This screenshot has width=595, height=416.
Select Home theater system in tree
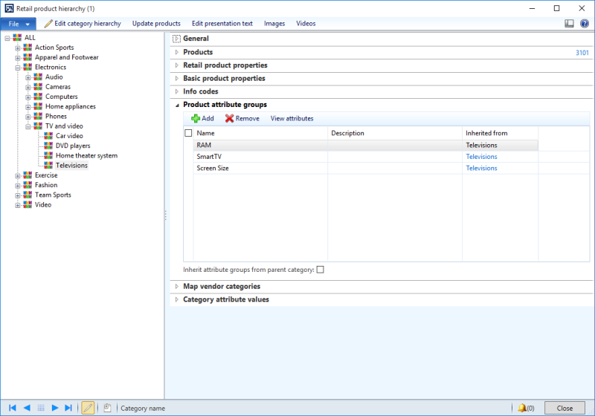[86, 156]
